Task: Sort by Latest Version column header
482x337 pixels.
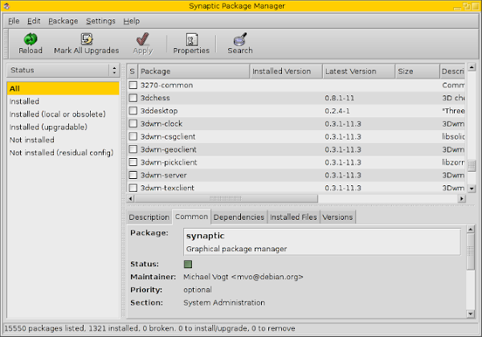Action: pos(359,71)
